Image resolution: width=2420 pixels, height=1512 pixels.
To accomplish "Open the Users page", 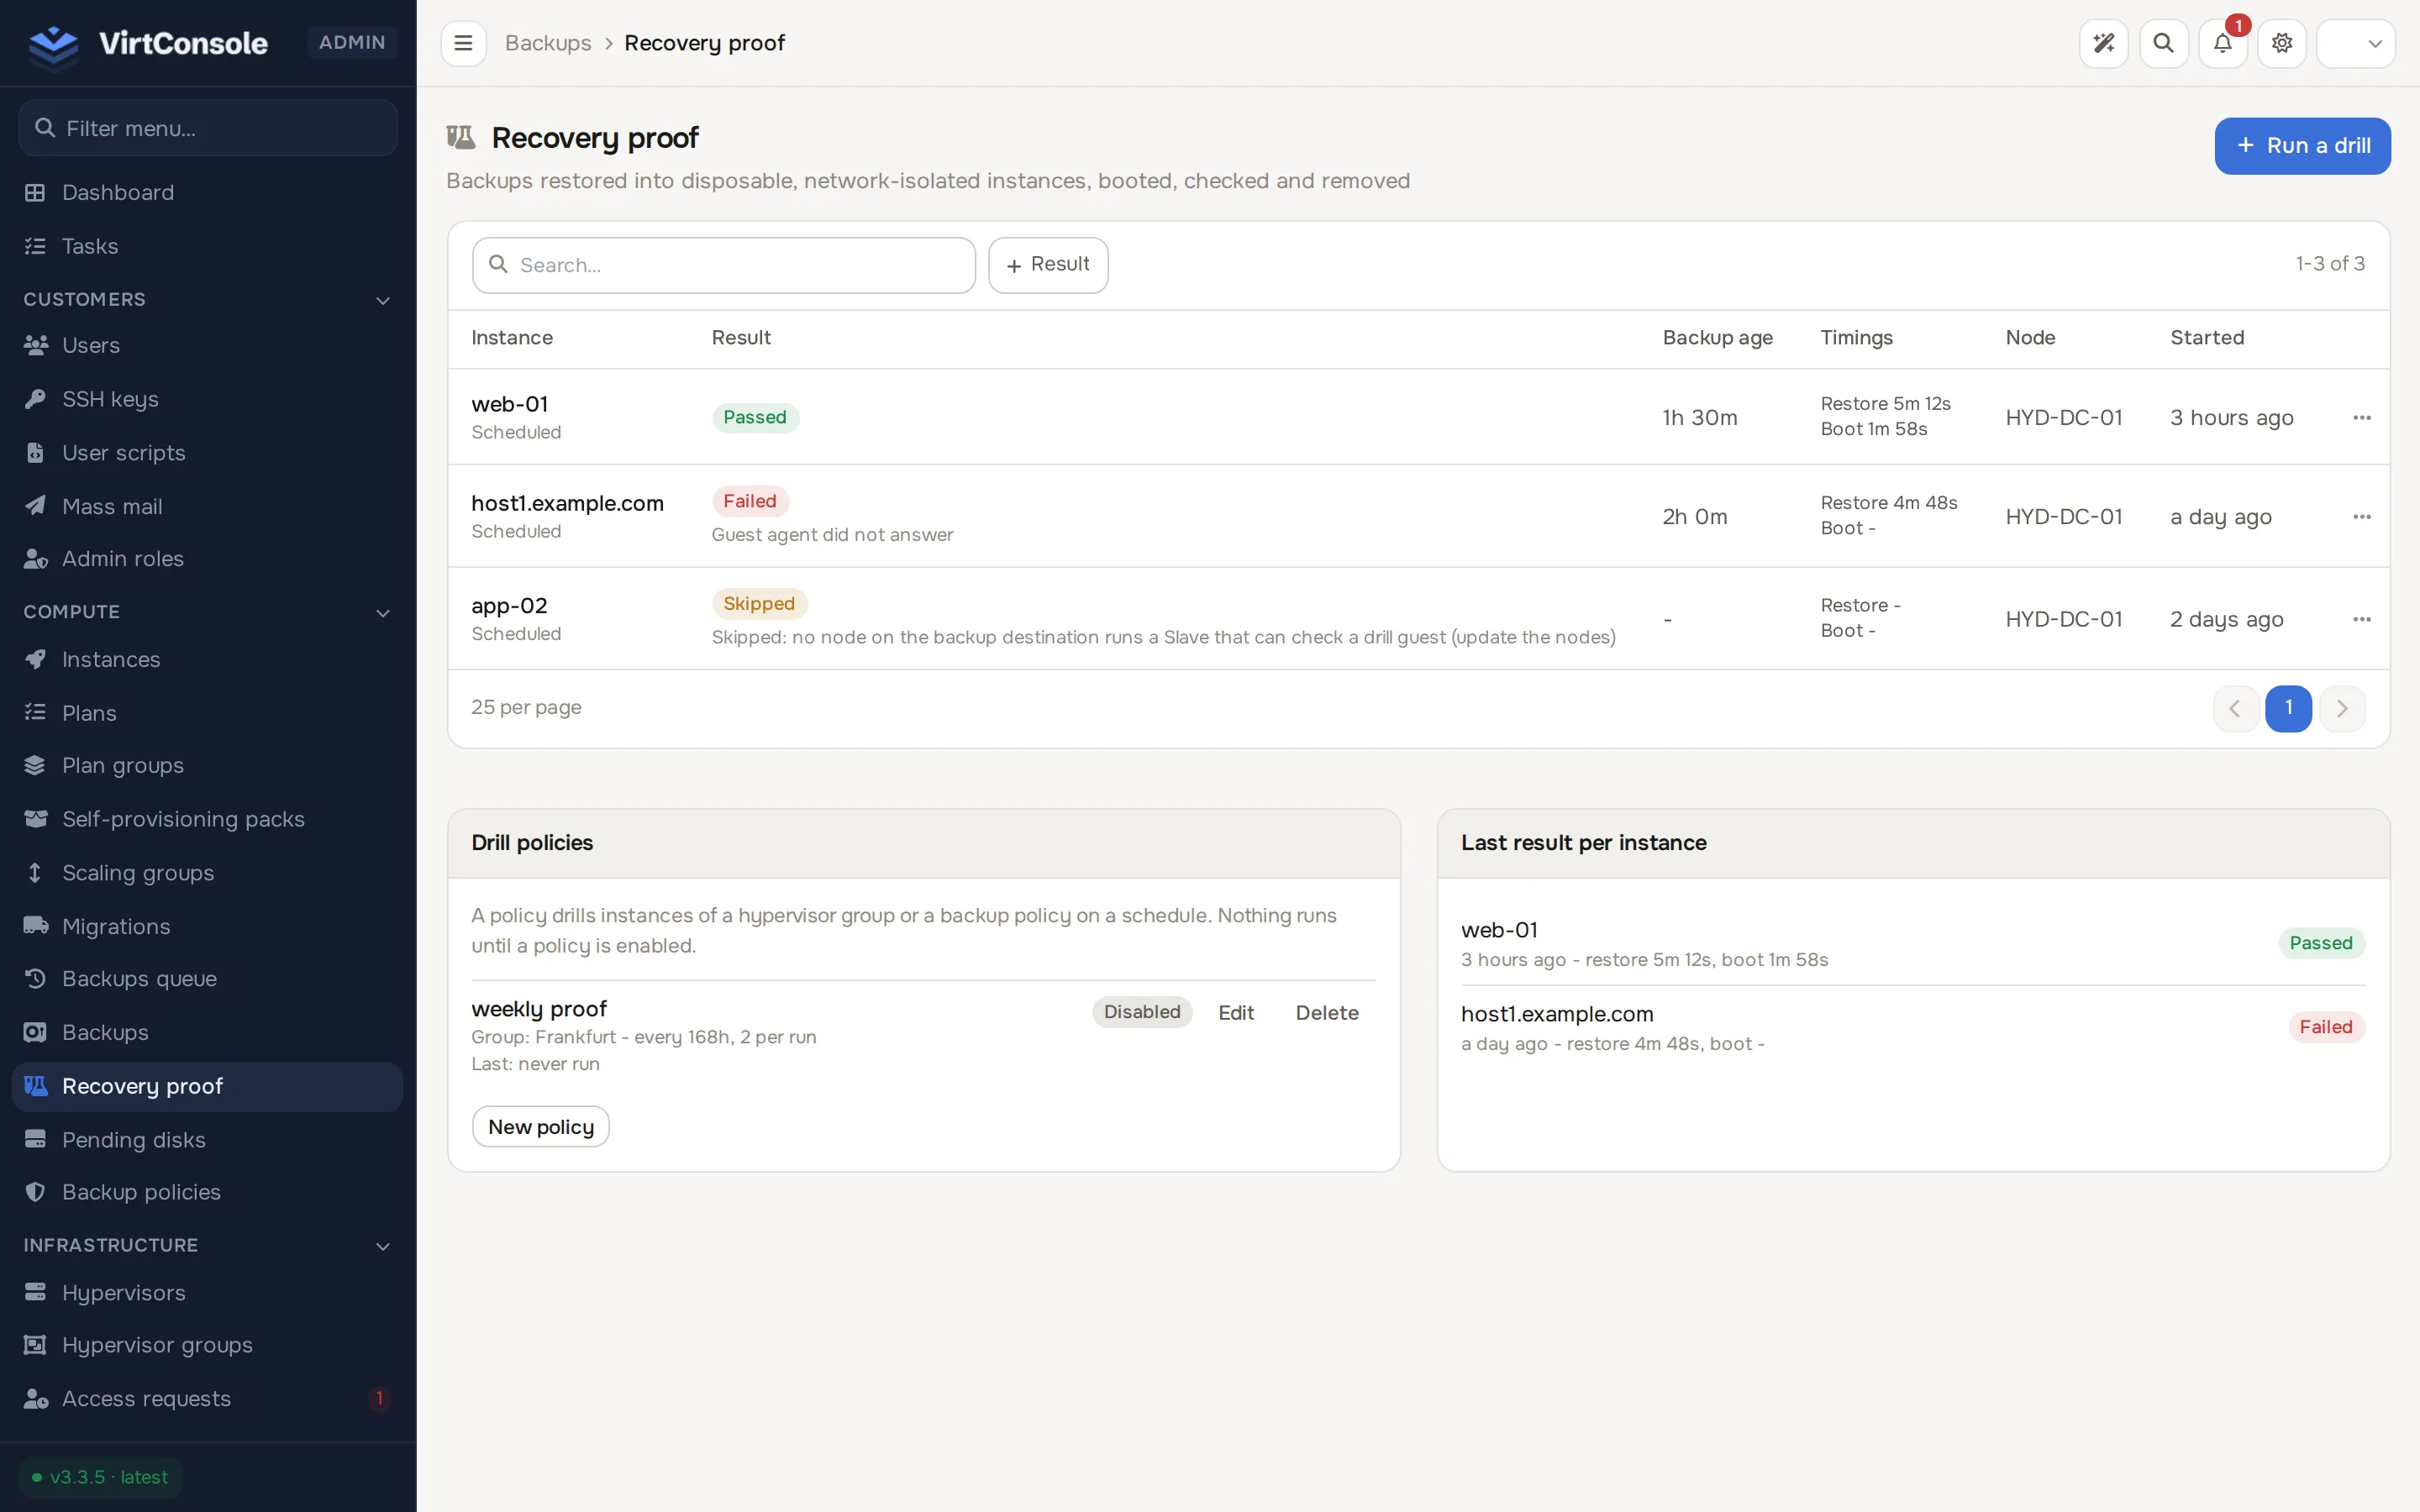I will tap(208, 345).
